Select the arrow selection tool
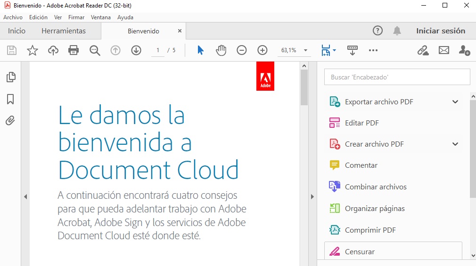Image resolution: width=476 pixels, height=266 pixels. point(200,50)
